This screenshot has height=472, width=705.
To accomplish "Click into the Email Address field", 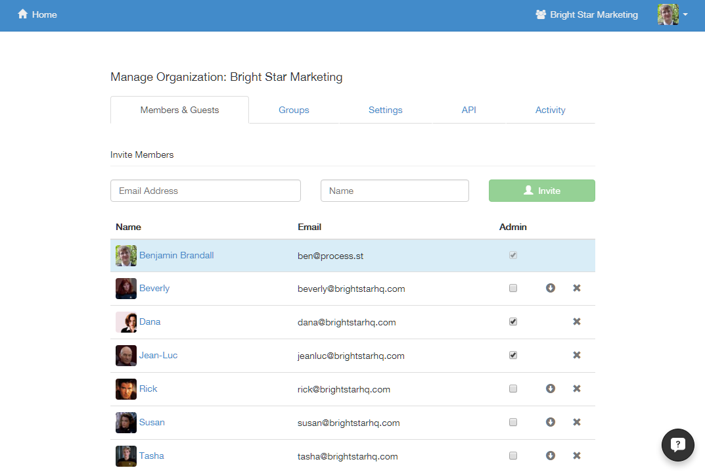I will click(x=206, y=191).
